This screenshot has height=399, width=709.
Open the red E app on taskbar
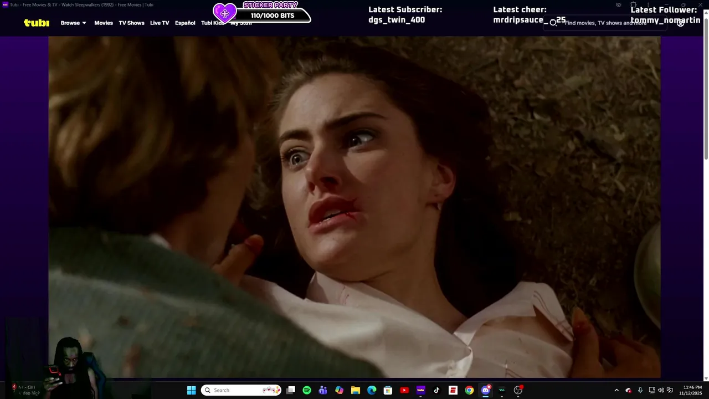click(x=453, y=390)
